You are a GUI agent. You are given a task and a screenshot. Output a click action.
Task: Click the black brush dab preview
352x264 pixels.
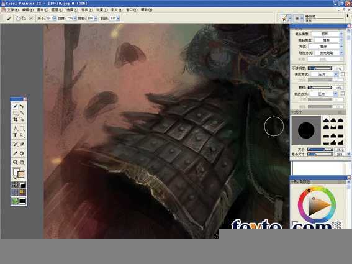[306, 130]
